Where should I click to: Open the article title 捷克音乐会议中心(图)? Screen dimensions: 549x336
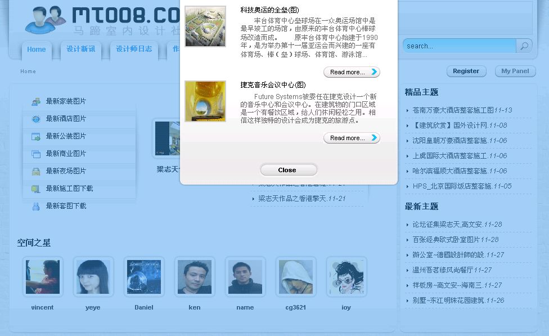click(273, 85)
